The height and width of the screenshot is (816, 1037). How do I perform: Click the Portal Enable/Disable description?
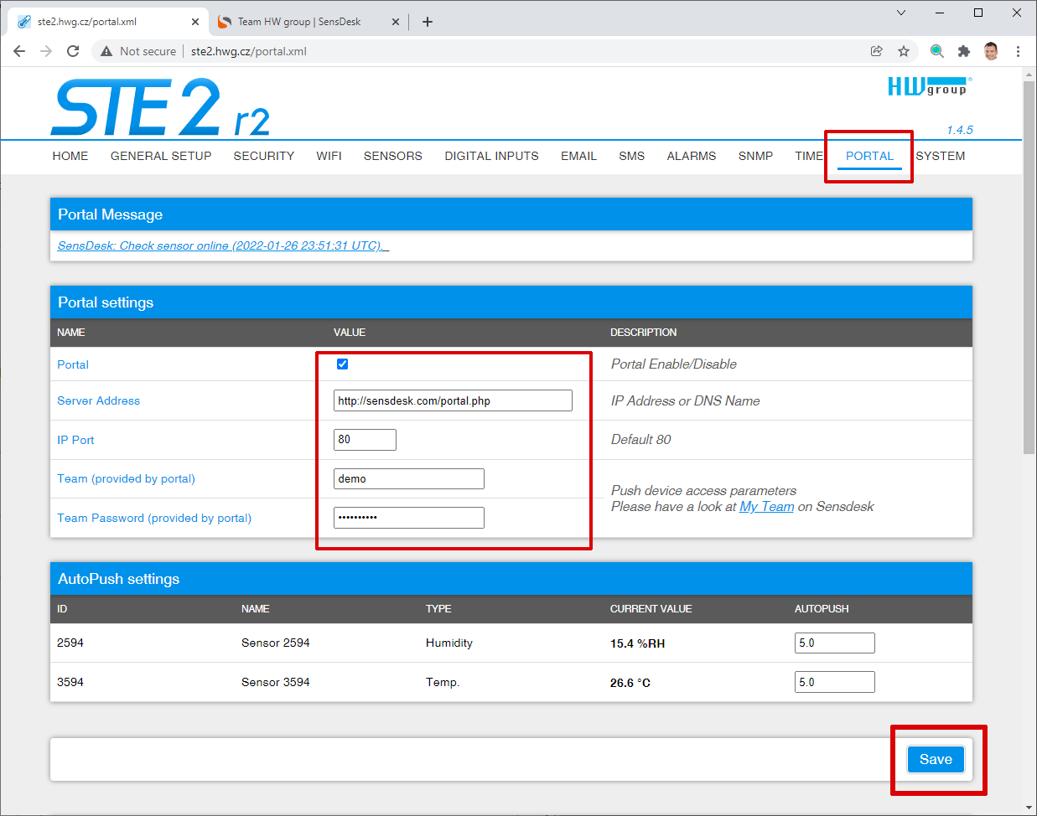[x=674, y=364]
